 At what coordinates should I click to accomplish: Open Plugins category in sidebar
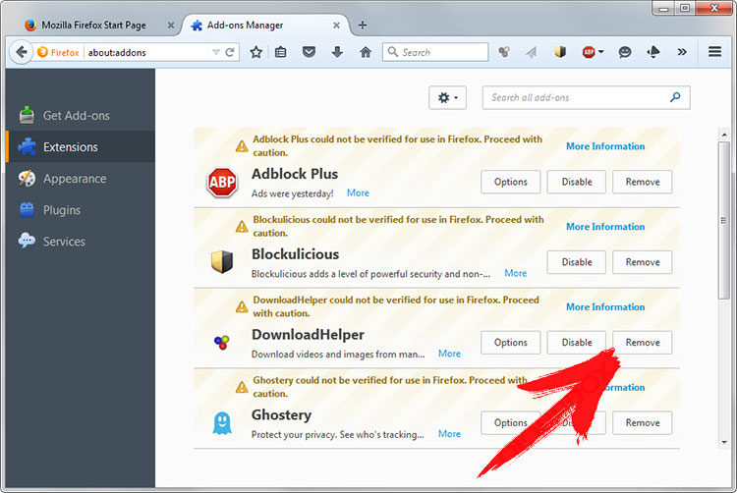pos(81,210)
